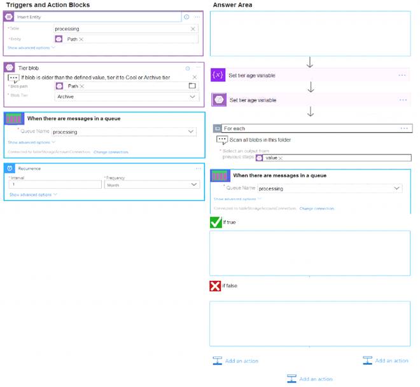This screenshot has height=387, width=420.
Task: Open the folder picker for Blob path
Action: [192, 86]
